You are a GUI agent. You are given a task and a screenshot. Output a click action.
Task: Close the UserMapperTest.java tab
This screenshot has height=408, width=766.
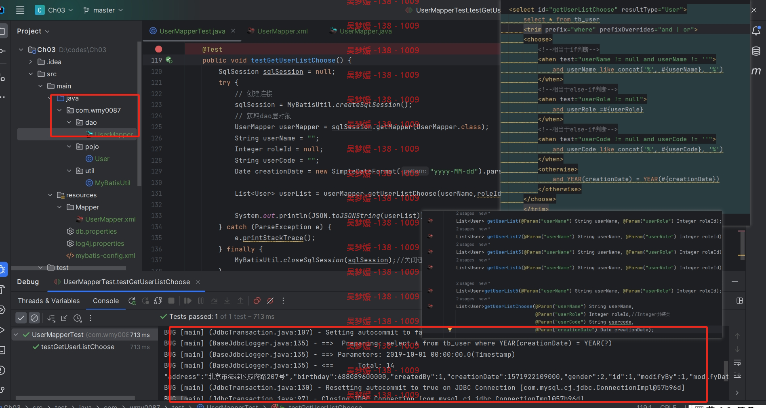point(233,31)
